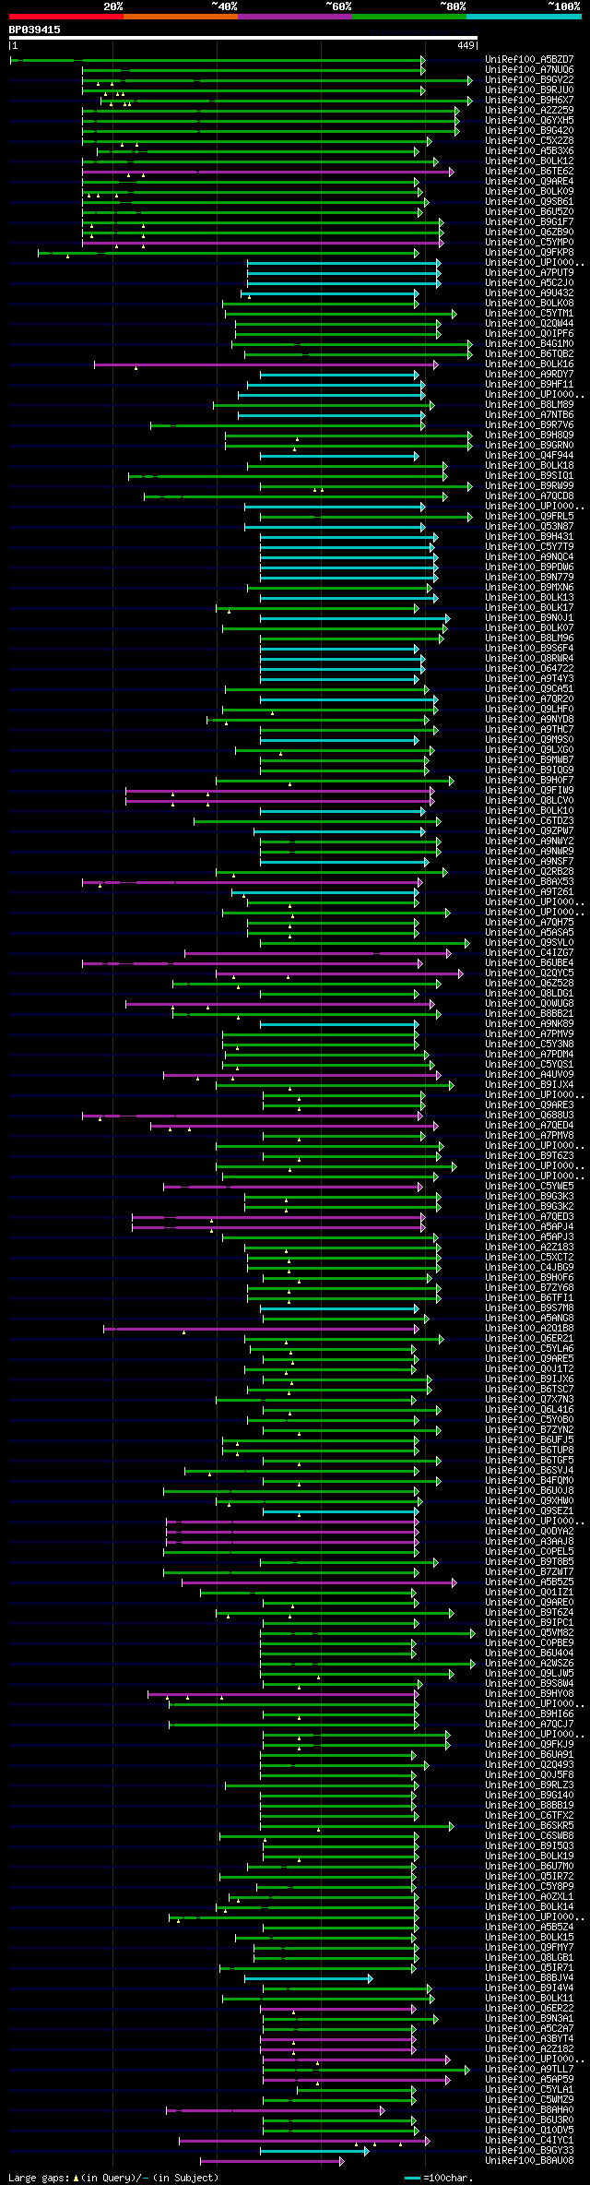Select the UniRef100_Q9FKJ9 hit label
Screen dimensions: 590x2185
point(529,1744)
